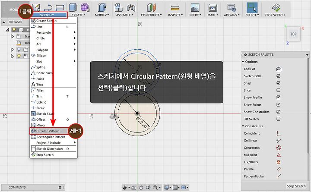Toggle the Show Points checkbox
This screenshot has width=311, height=192.
(279, 104)
